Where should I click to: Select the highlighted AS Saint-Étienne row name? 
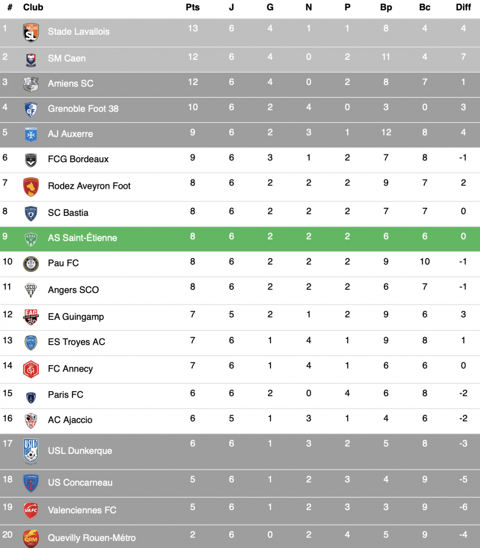[x=82, y=238]
